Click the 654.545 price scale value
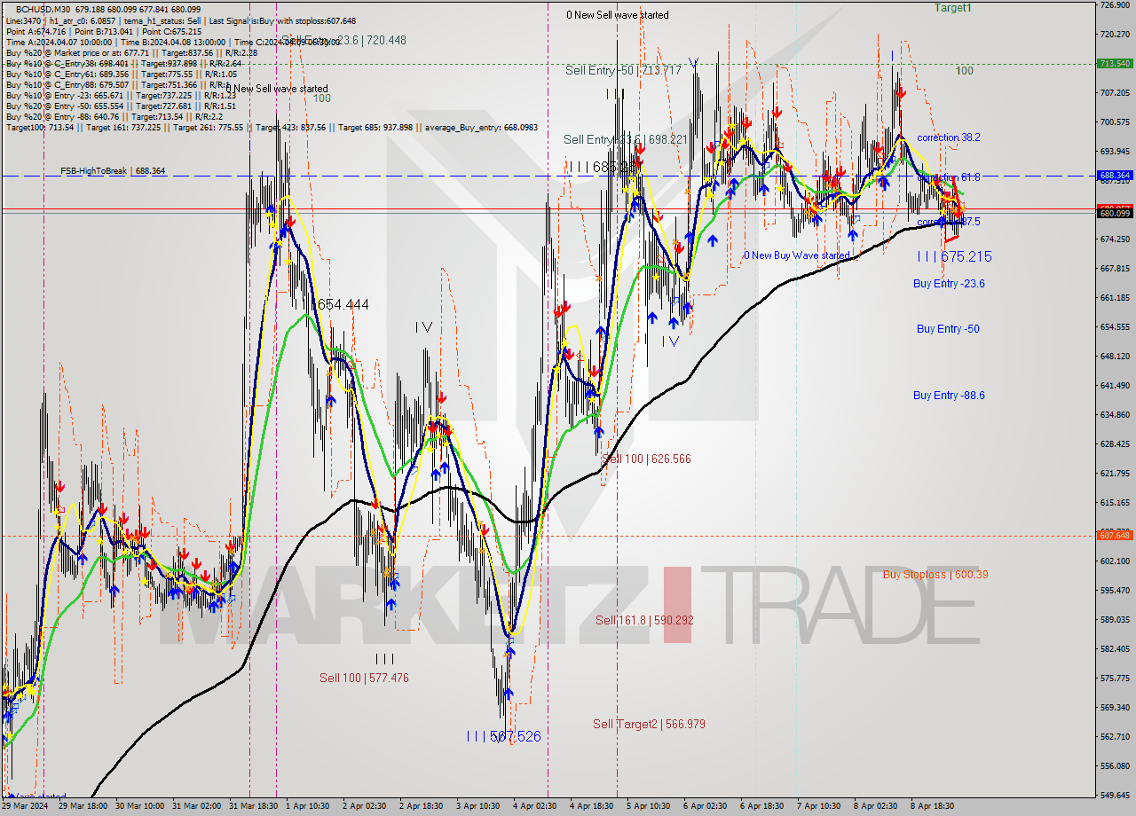The width and height of the screenshot is (1136, 816). (x=1115, y=326)
